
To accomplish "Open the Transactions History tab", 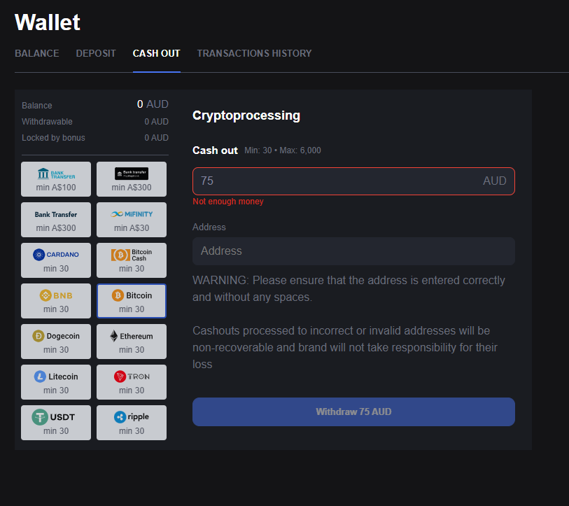I will [254, 53].
